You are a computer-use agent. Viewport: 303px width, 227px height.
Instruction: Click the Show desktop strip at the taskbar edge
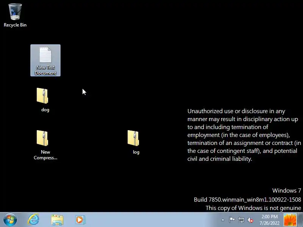click(300, 220)
